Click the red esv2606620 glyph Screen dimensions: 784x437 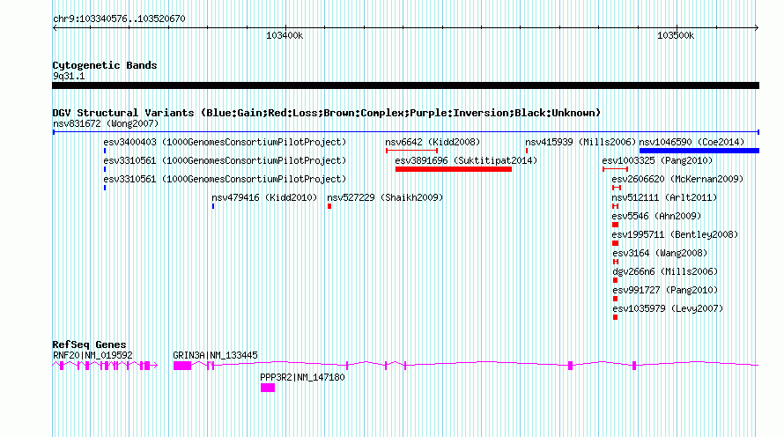(x=617, y=188)
